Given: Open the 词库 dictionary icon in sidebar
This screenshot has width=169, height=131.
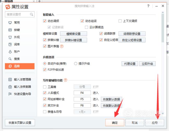Looking at the screenshot, I should tap(10, 44).
